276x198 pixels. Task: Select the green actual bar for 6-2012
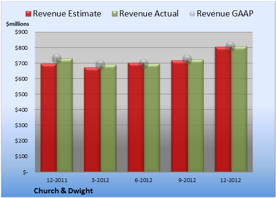(152, 118)
